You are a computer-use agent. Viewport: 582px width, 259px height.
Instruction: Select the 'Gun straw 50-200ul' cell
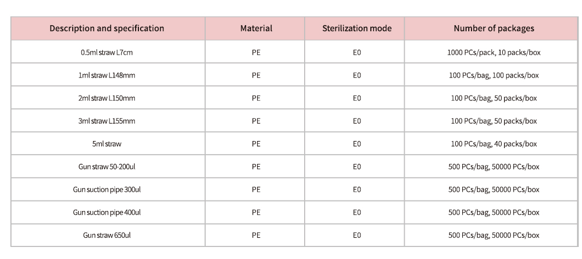tap(107, 167)
